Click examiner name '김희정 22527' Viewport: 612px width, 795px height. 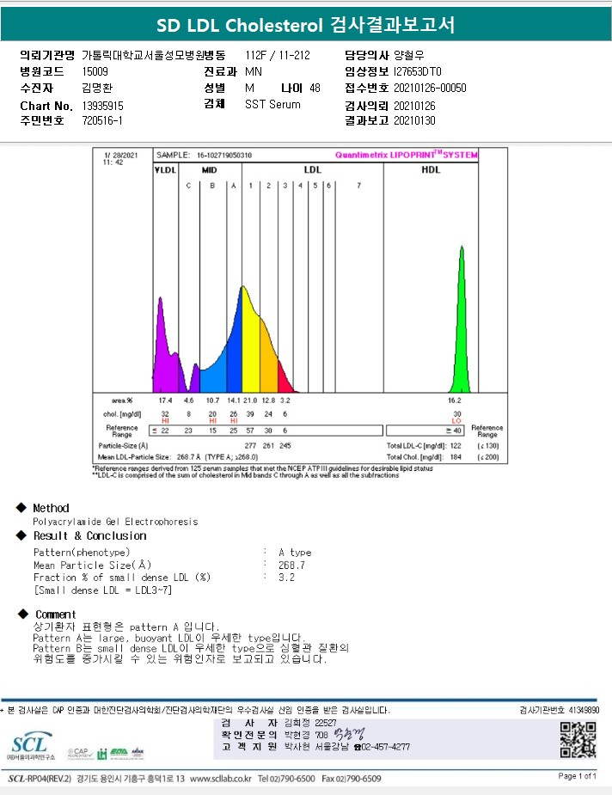[309, 723]
